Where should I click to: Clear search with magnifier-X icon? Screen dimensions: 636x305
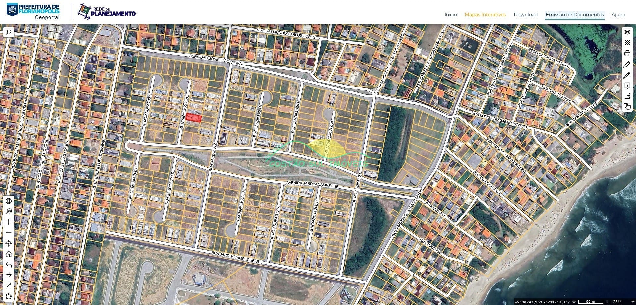9,212
